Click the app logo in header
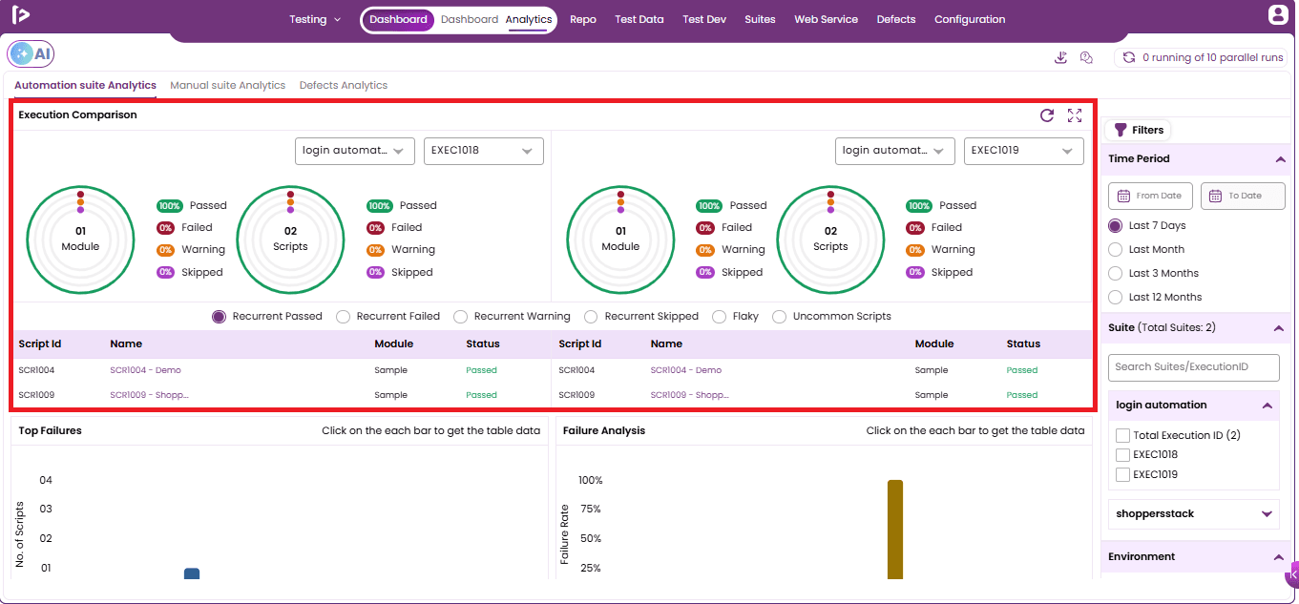The height and width of the screenshot is (604, 1299). coord(21,14)
